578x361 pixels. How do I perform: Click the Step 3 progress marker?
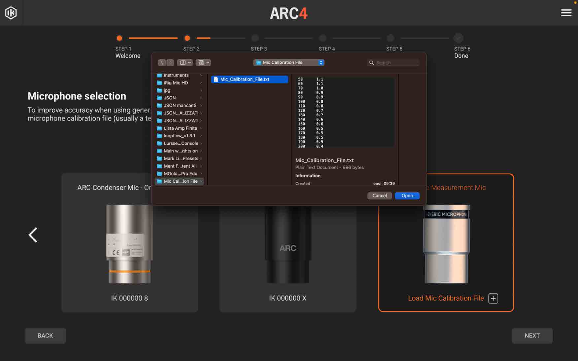point(255,38)
